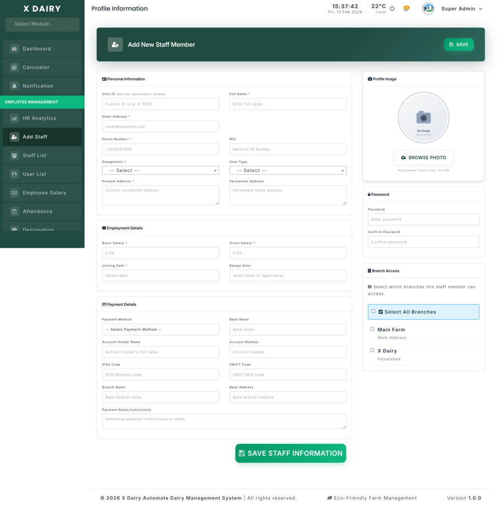497x514 pixels.
Task: Open the Designation dropdown
Action: [160, 171]
